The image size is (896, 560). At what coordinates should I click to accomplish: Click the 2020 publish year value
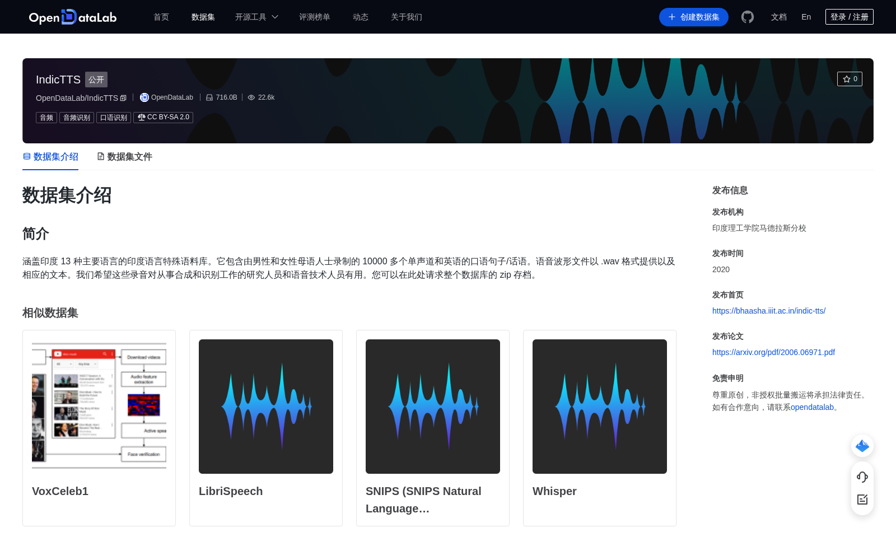[x=721, y=269]
